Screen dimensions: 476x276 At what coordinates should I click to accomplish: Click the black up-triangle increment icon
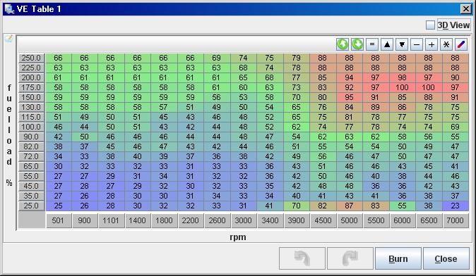387,44
